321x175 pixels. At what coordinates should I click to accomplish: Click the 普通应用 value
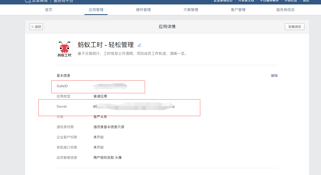tap(100, 96)
